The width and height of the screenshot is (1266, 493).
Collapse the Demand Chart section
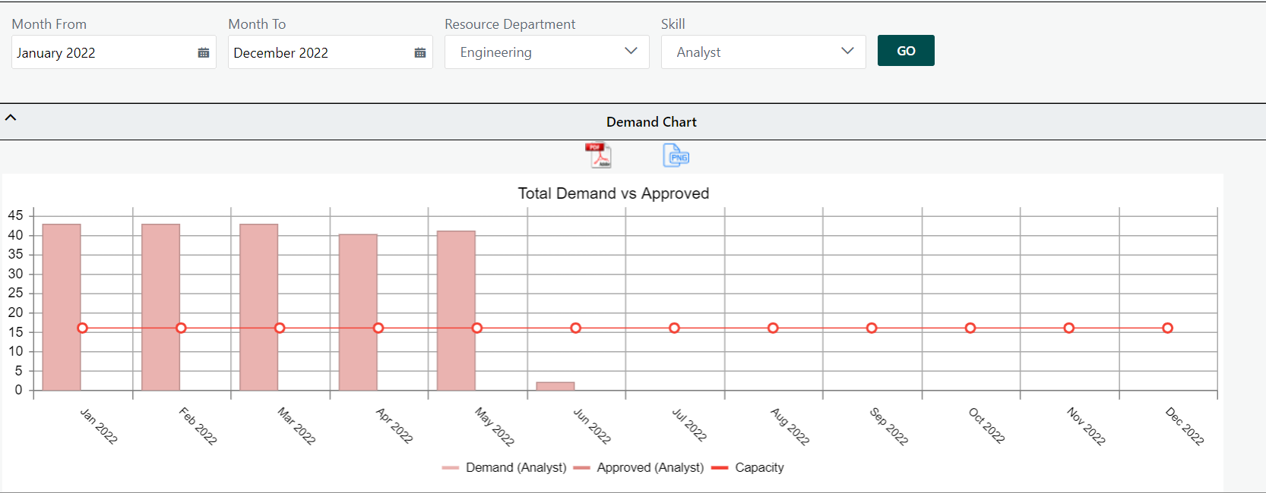pos(11,118)
